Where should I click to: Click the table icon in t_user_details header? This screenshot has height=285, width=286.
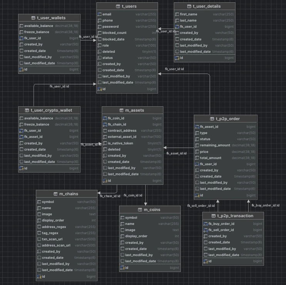coord(189,7)
